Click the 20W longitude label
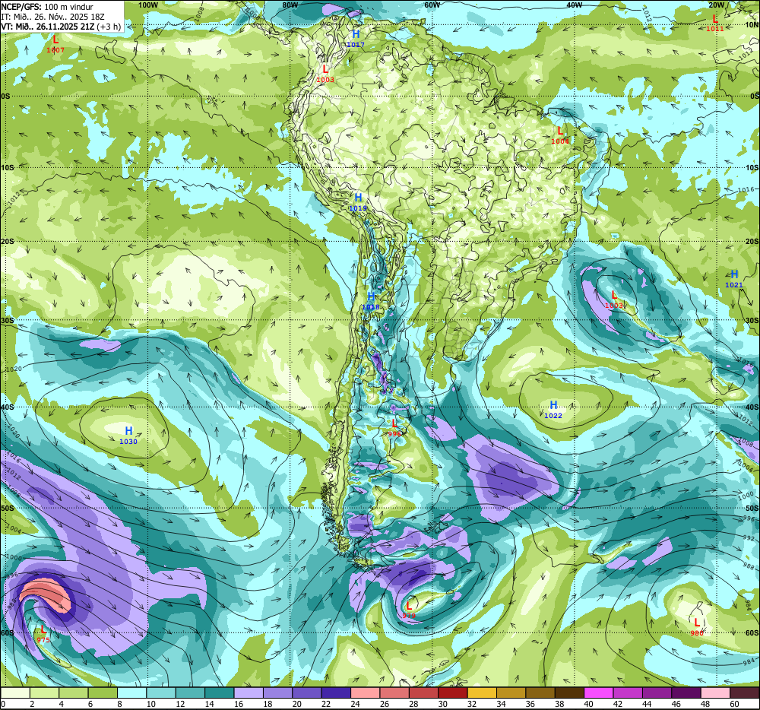 [x=716, y=5]
